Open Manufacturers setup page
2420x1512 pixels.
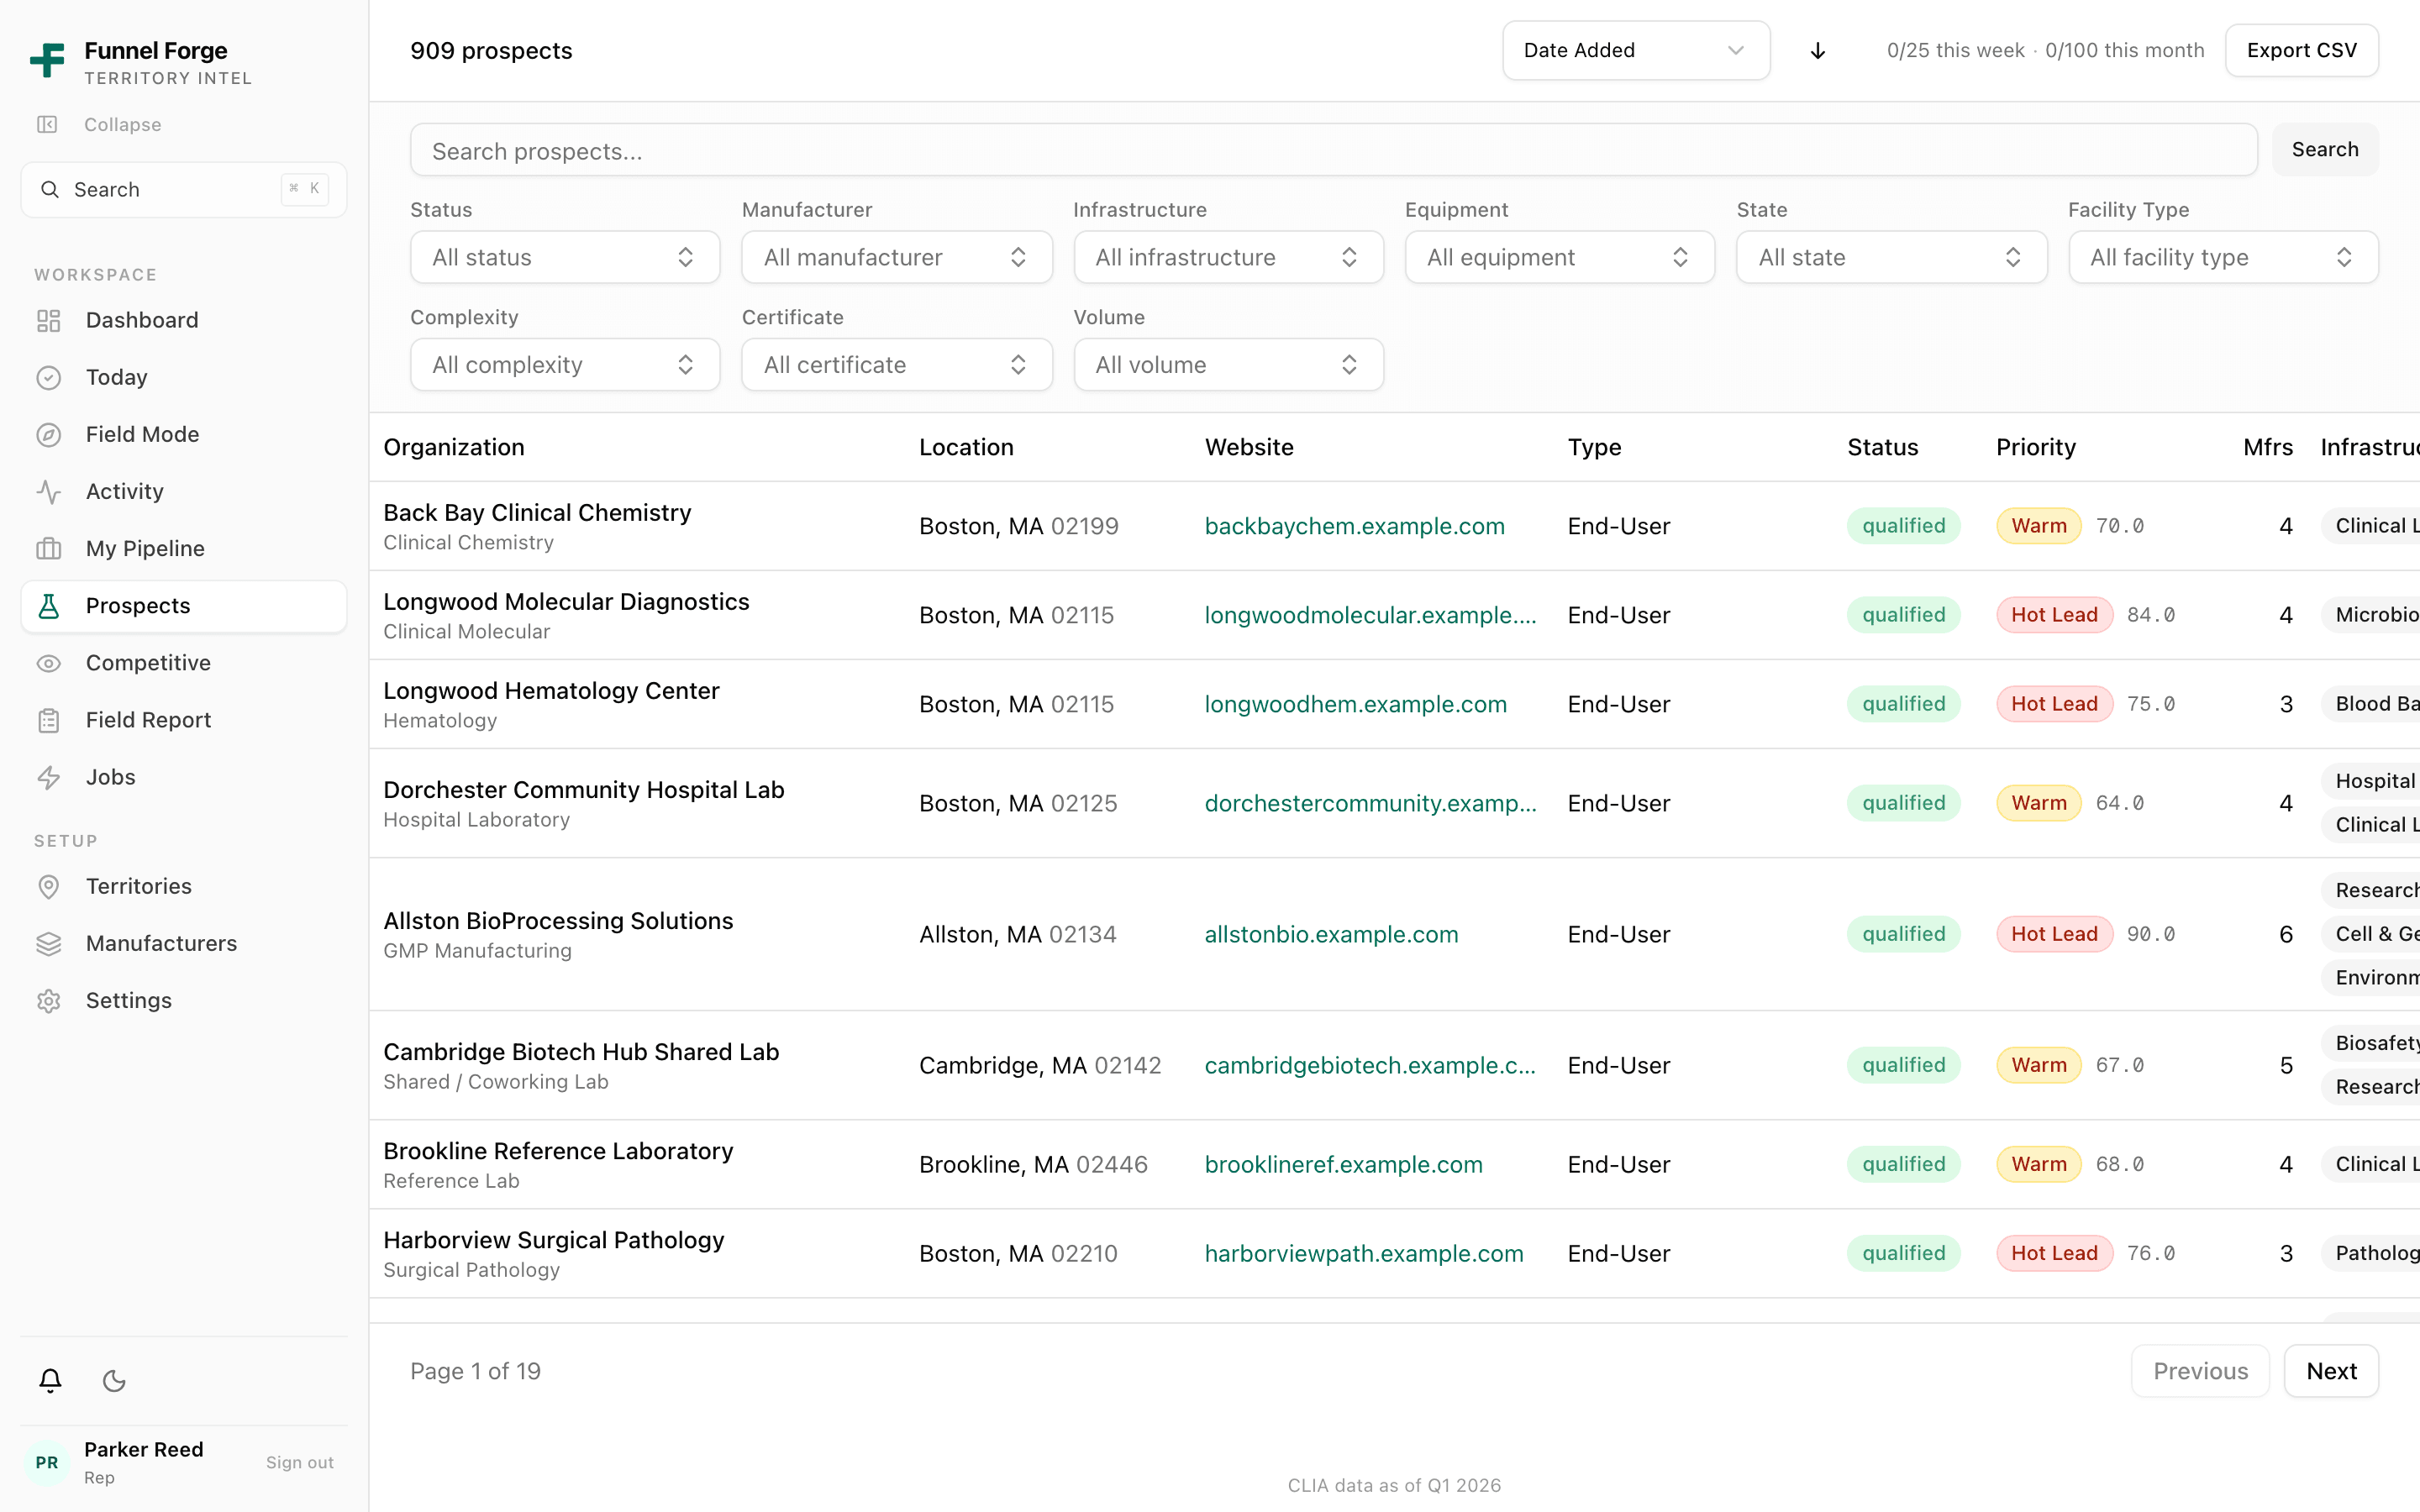click(x=184, y=943)
